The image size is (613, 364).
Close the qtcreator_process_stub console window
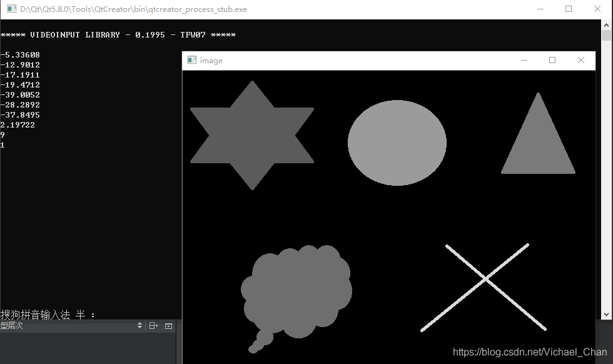[x=597, y=9]
